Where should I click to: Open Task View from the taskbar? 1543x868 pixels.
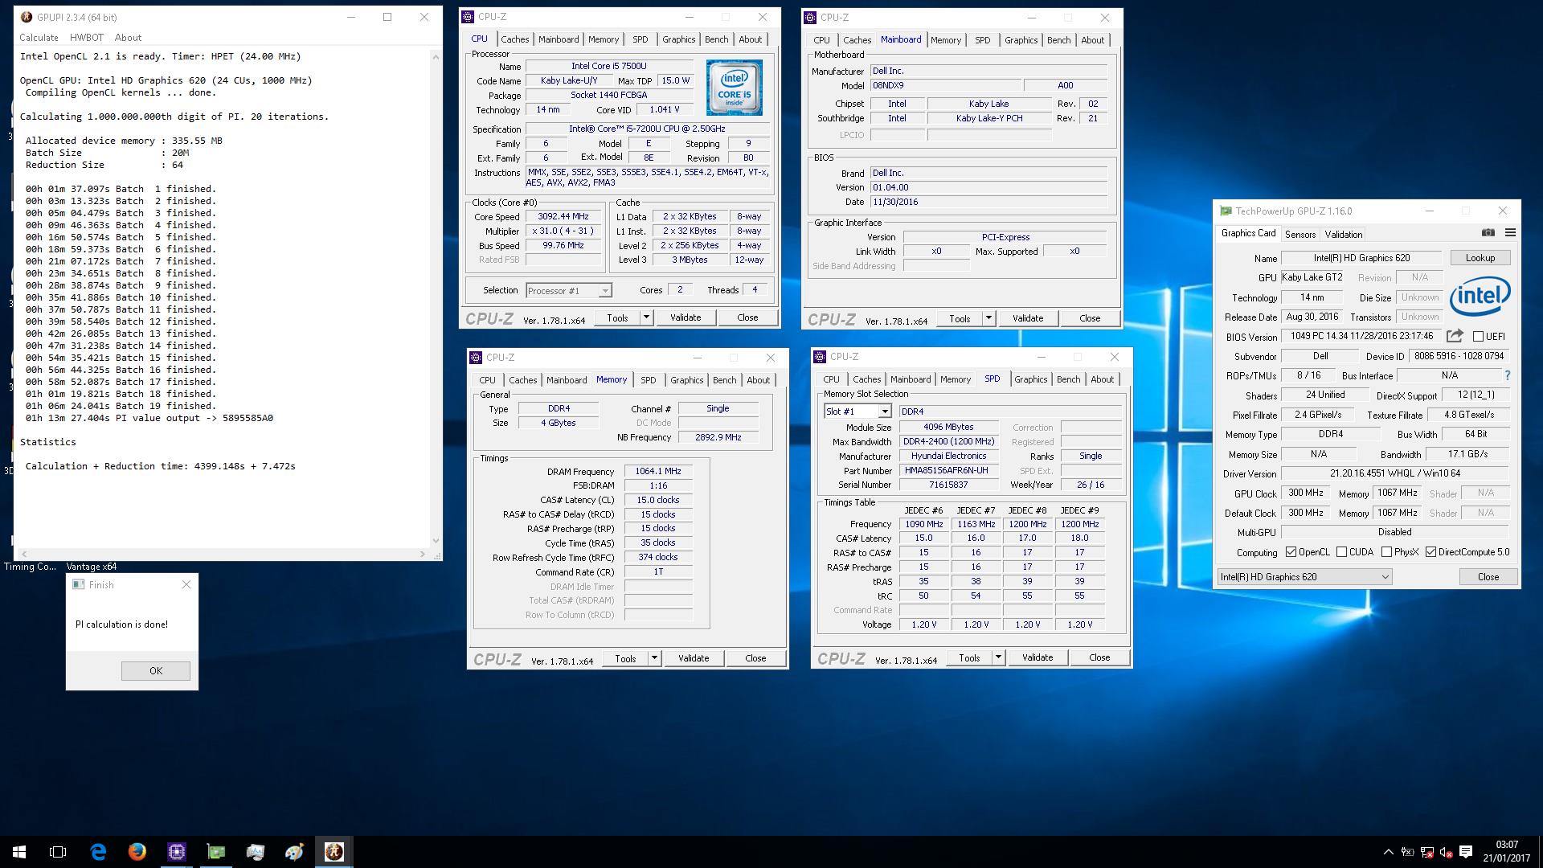click(58, 852)
